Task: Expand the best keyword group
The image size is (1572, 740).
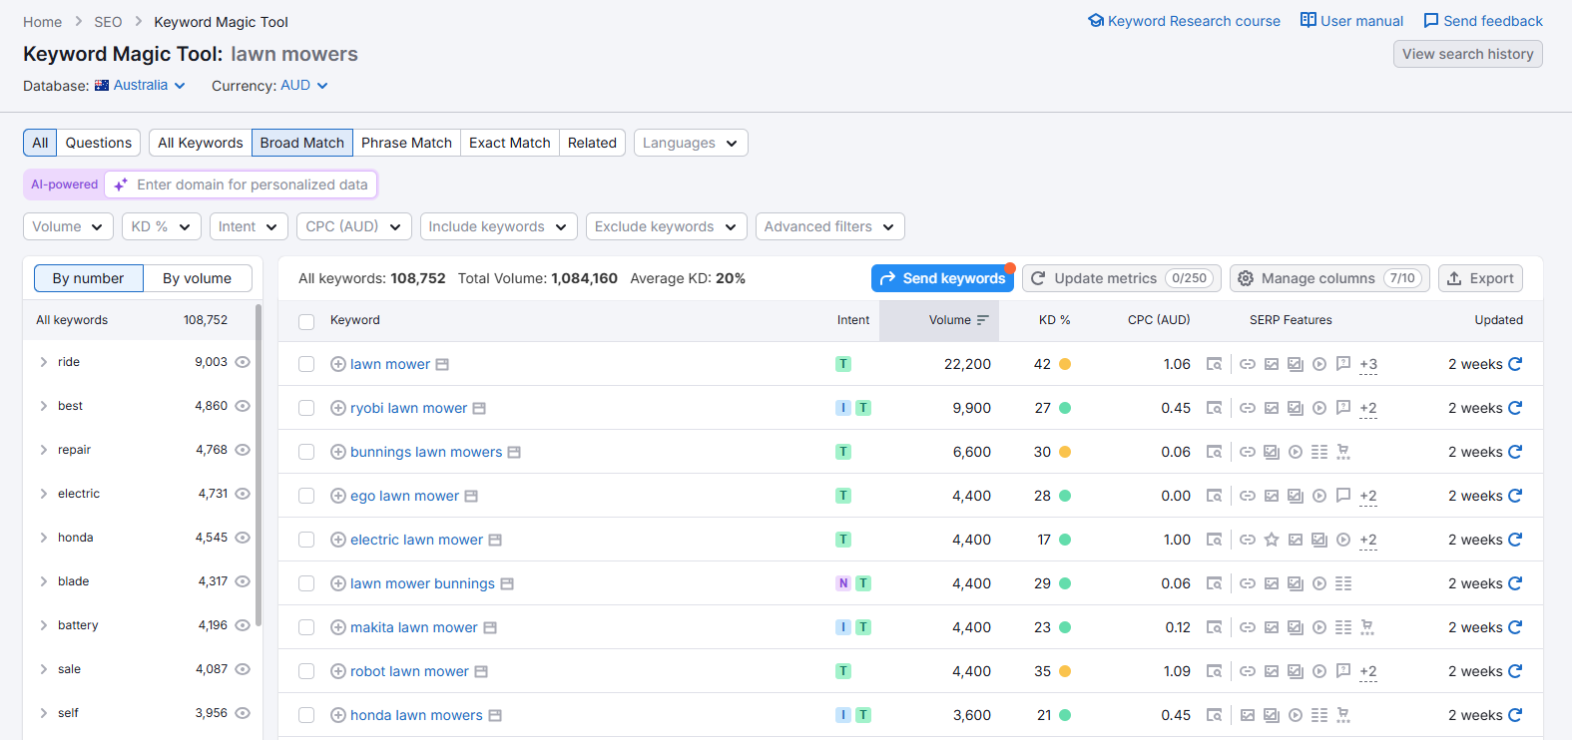Action: coord(43,406)
